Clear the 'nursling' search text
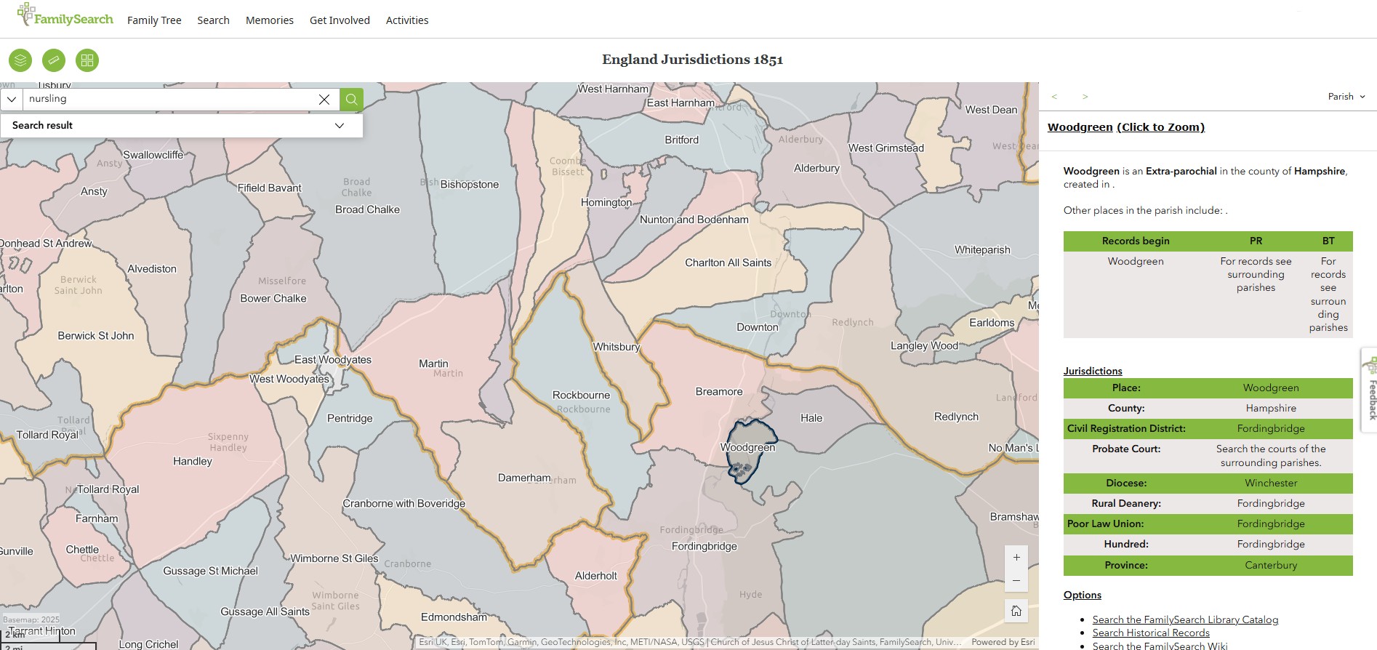Image resolution: width=1377 pixels, height=650 pixels. pos(324,100)
